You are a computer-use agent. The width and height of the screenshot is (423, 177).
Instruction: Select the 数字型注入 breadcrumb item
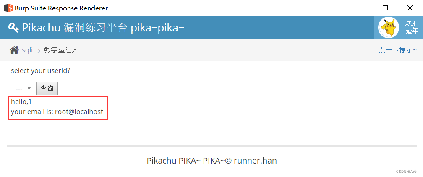click(61, 50)
